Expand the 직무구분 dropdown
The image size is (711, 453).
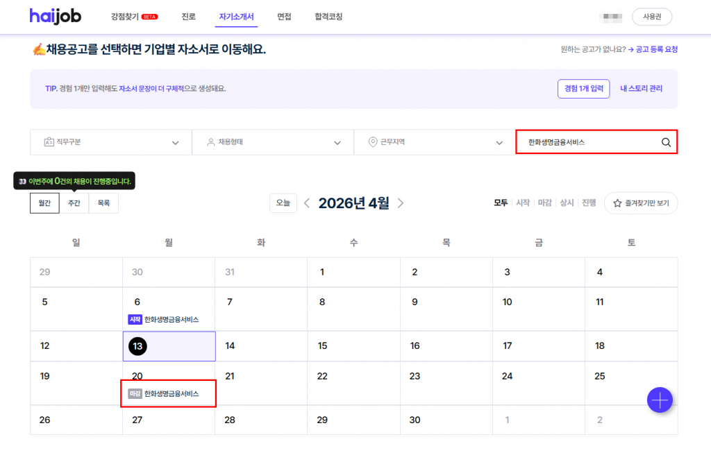click(x=111, y=142)
